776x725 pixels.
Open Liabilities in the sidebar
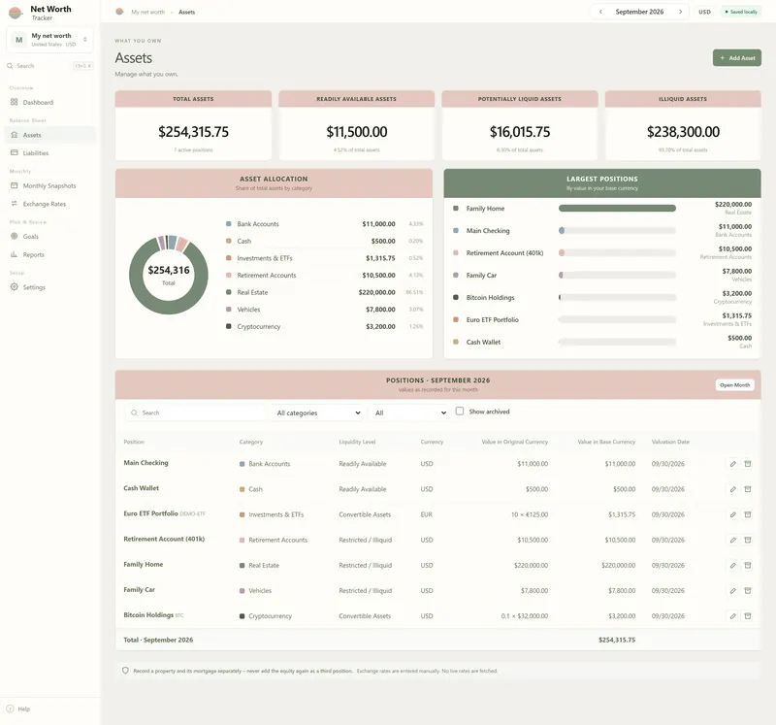49,152
